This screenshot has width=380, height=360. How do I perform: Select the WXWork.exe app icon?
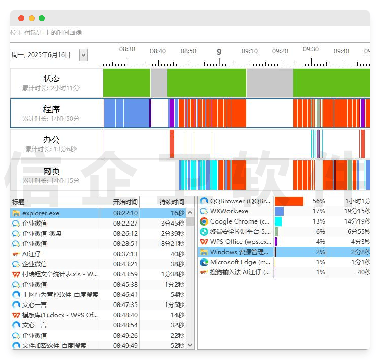[x=204, y=211]
